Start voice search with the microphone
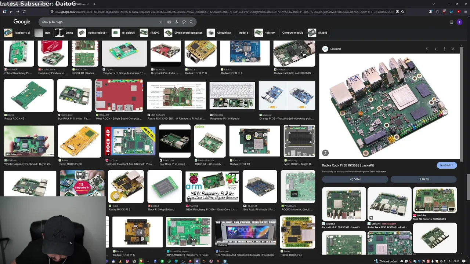470x264 pixels. [177, 22]
